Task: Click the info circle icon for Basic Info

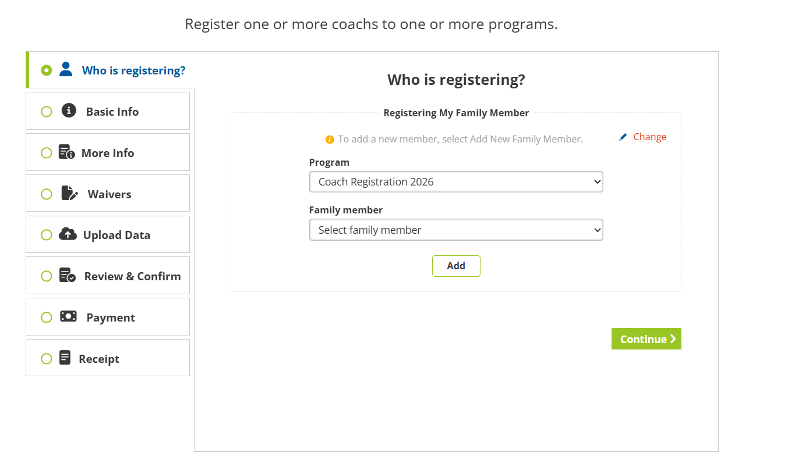Action: click(69, 110)
